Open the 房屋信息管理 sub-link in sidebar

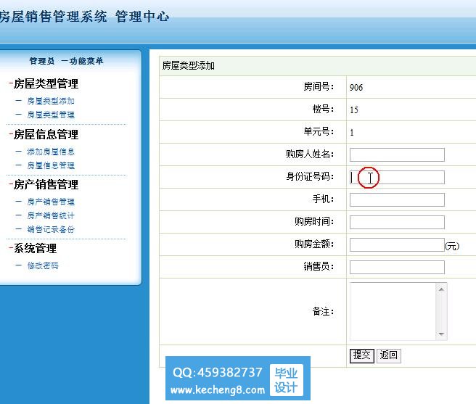[51, 165]
